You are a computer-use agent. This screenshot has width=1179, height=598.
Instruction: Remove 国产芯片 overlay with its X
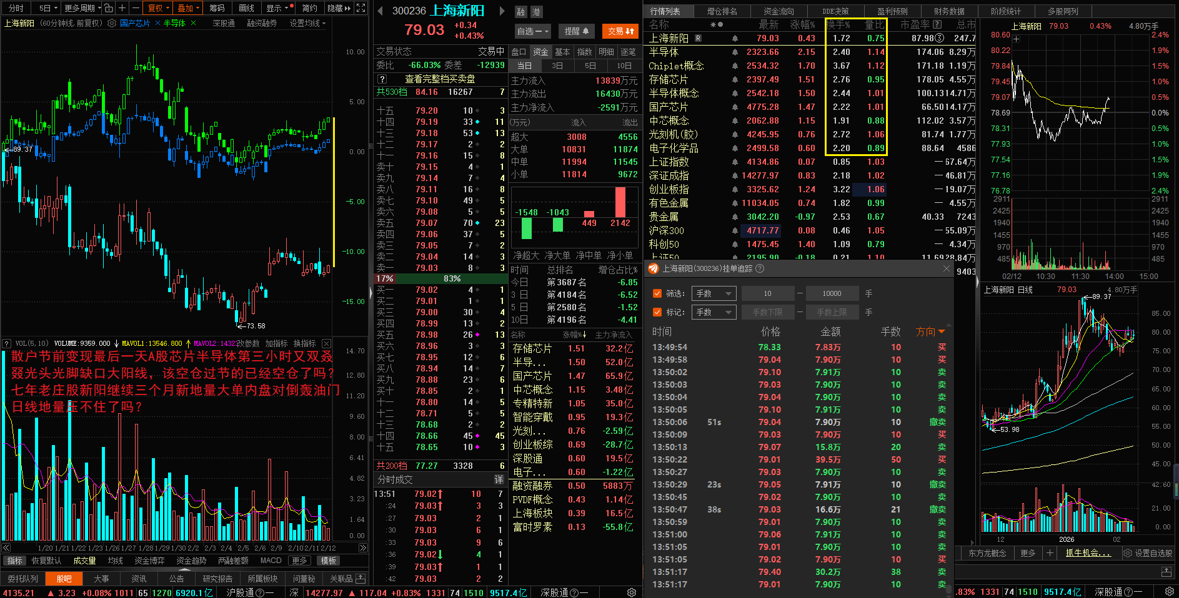(x=157, y=23)
